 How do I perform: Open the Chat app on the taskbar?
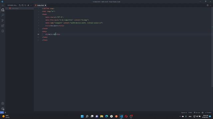coord(97,116)
